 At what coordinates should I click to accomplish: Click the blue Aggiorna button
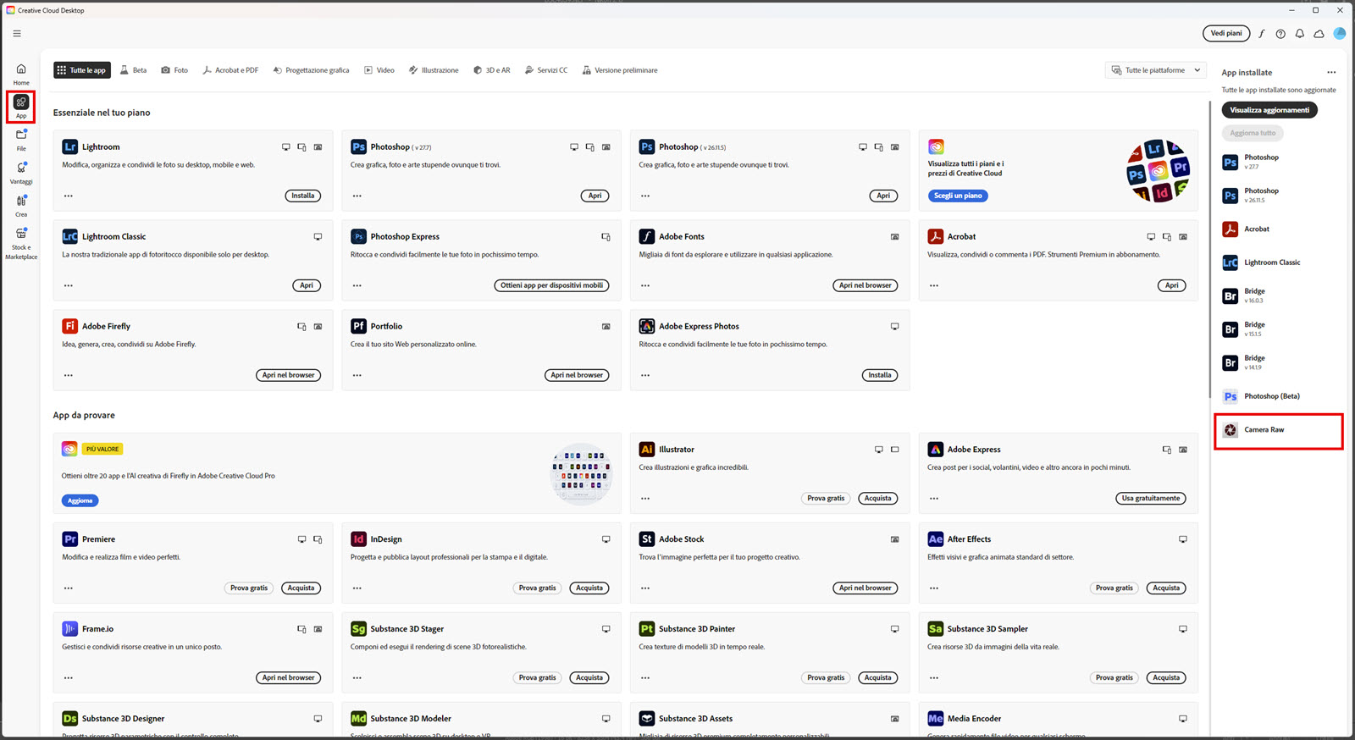pyautogui.click(x=80, y=501)
